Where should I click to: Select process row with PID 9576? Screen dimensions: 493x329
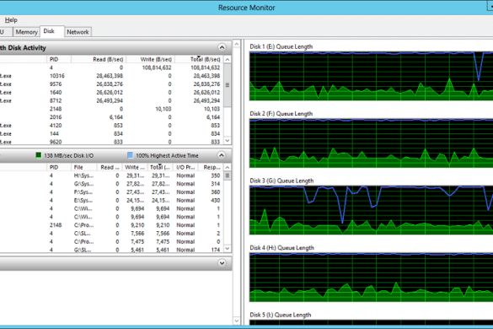(x=111, y=84)
